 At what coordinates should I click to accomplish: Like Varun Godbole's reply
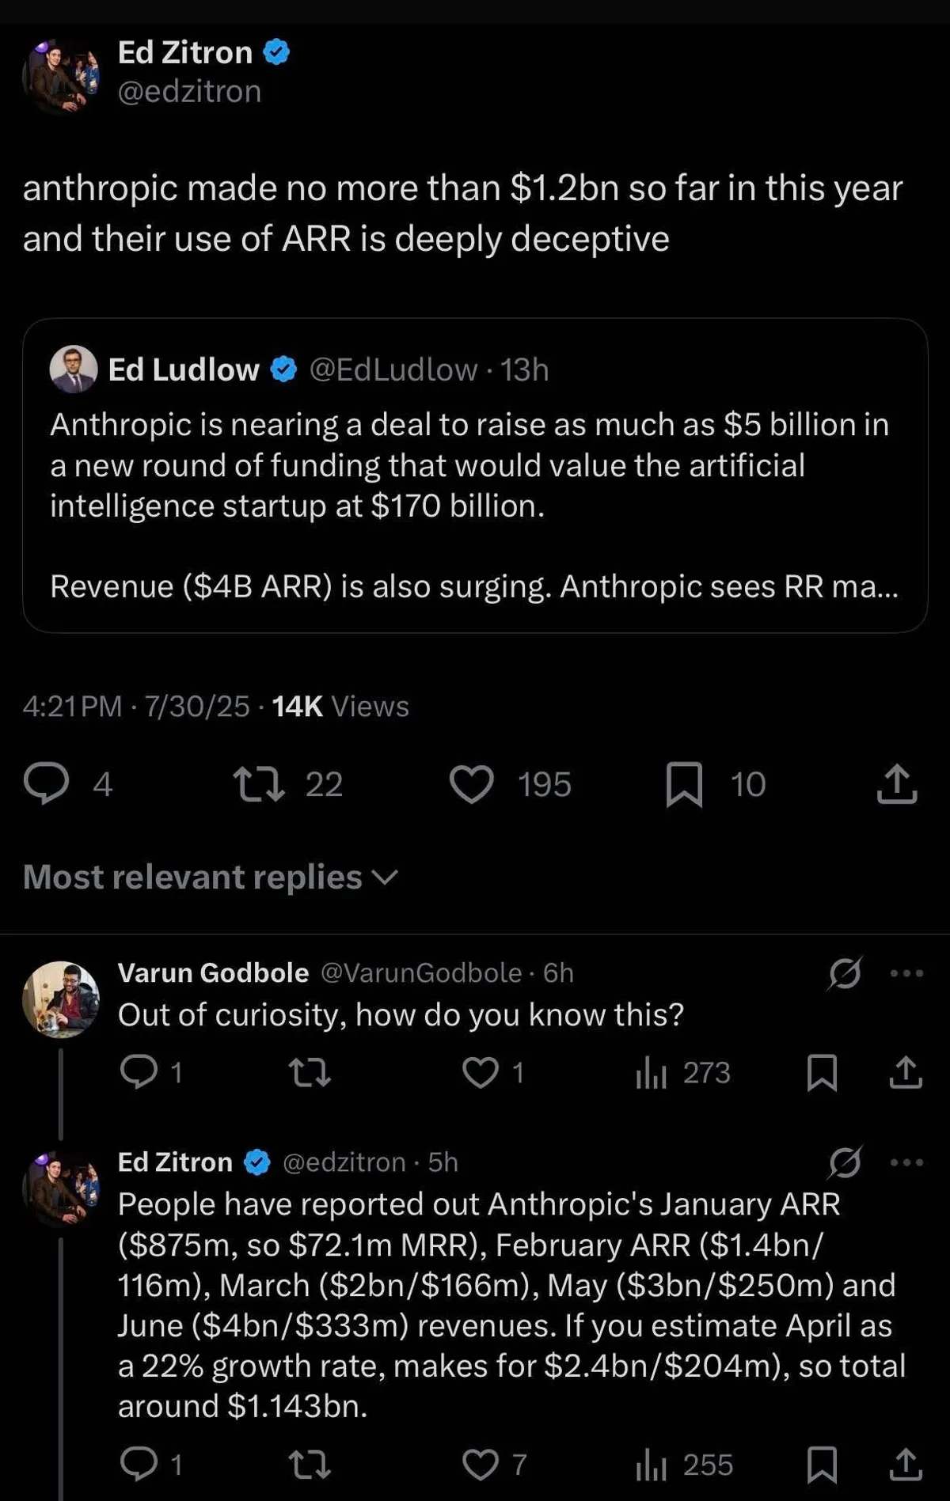coord(481,1072)
